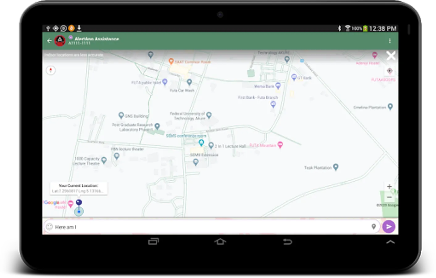Open the Google logo link on map
436x278 pixels.
51,203
